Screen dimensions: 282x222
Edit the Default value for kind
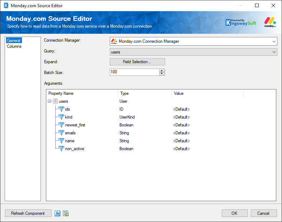[182, 117]
